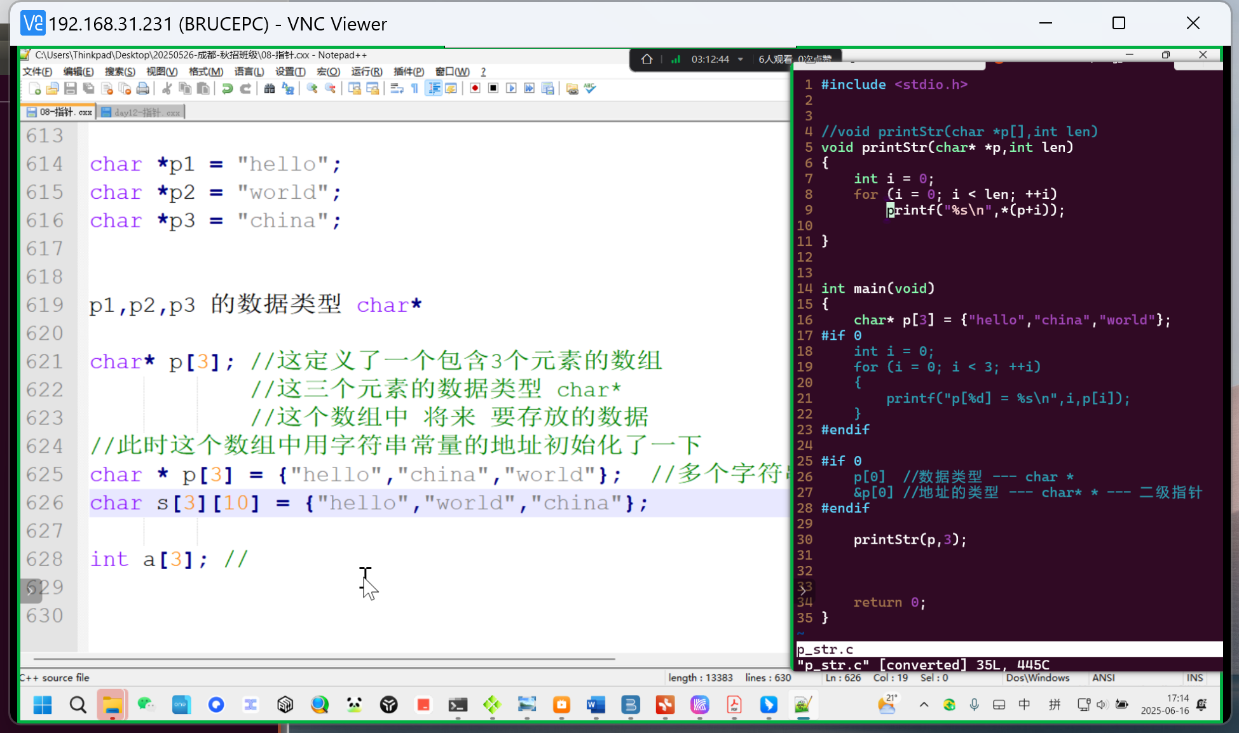Open WeChat from the taskbar
Screen dimensions: 1239x733
[147, 705]
